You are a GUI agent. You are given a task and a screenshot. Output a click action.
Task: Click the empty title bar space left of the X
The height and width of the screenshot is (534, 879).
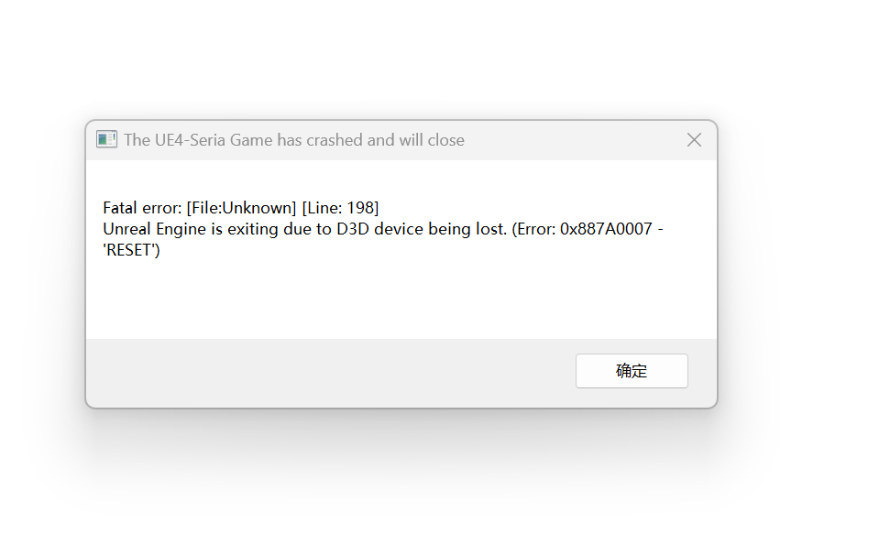[572, 139]
